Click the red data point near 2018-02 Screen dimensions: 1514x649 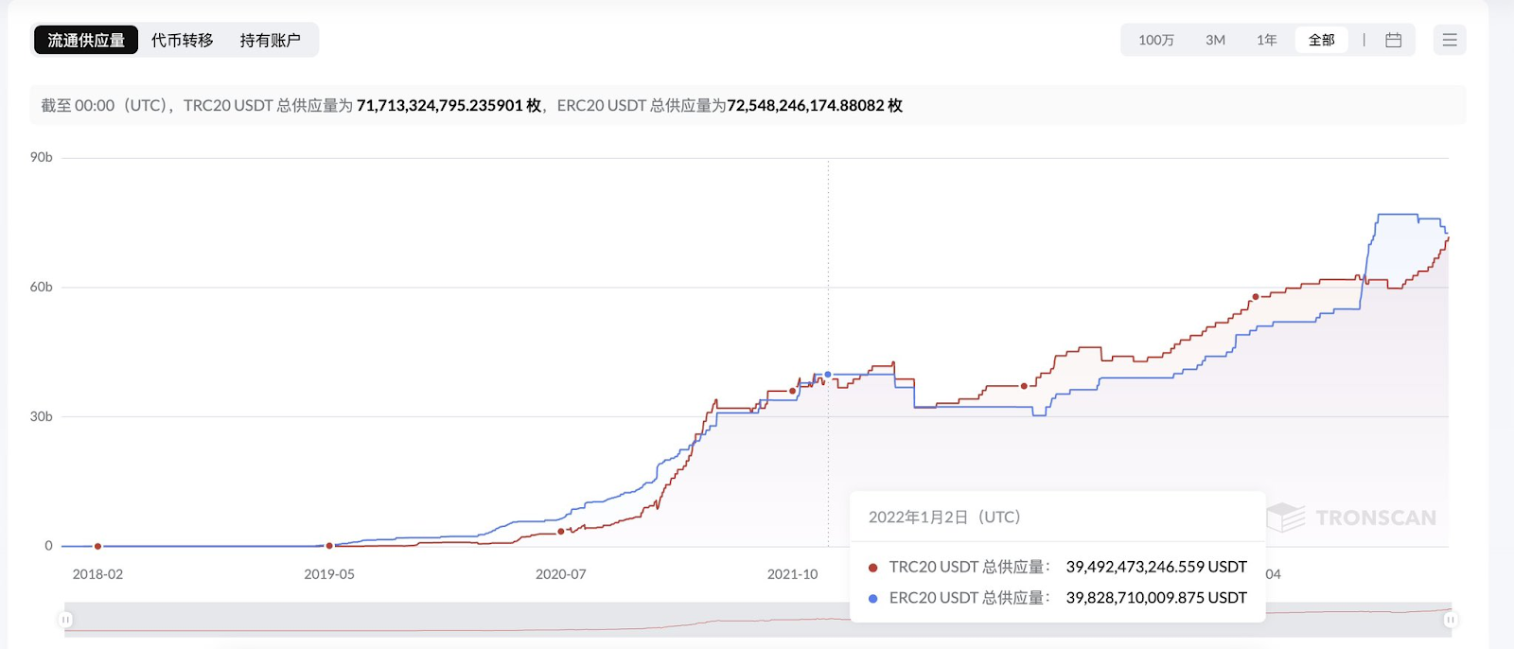(97, 546)
